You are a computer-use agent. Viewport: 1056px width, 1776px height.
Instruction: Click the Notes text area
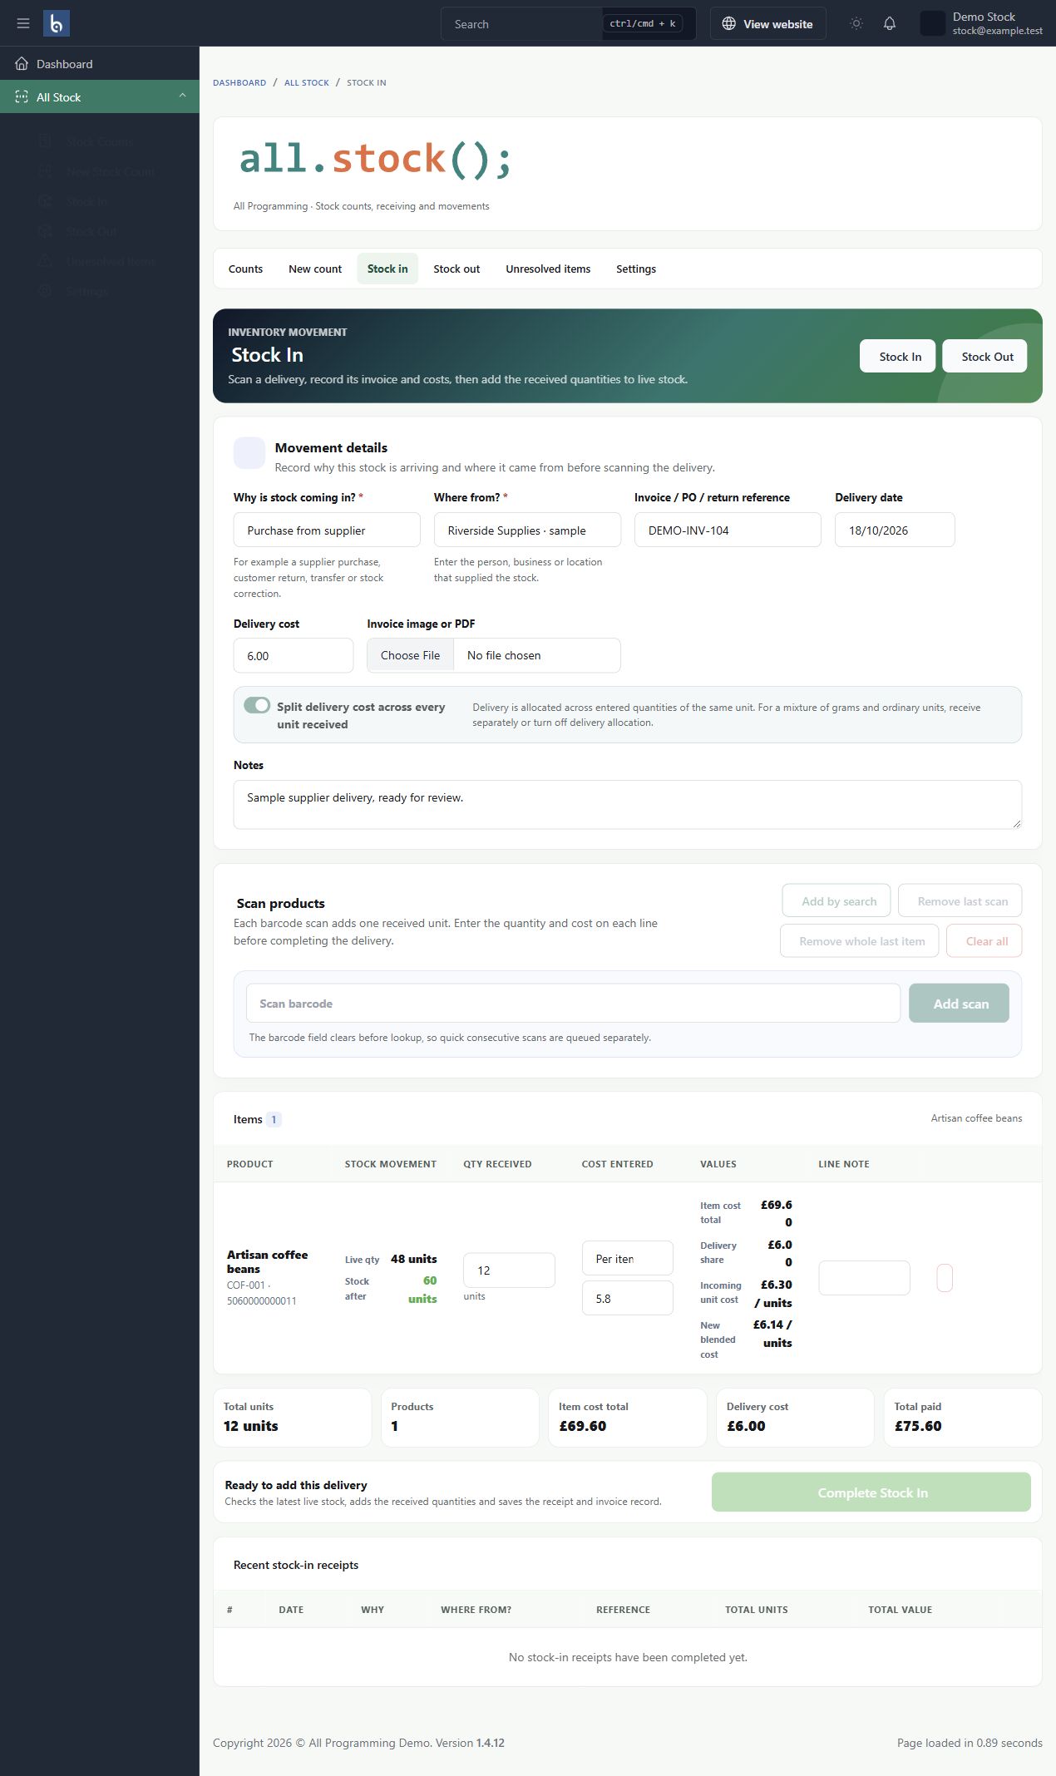(627, 804)
